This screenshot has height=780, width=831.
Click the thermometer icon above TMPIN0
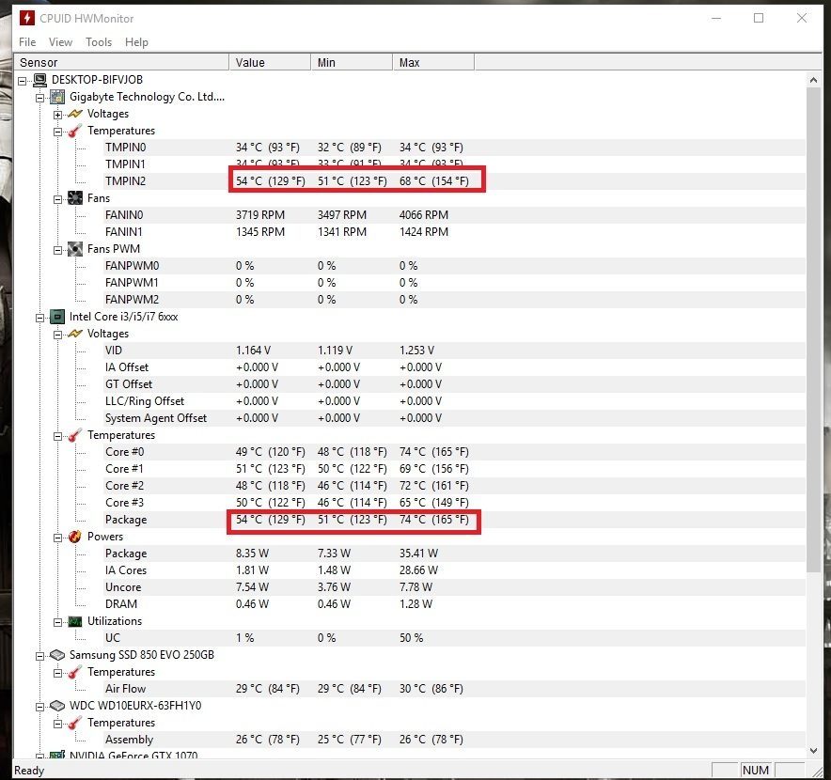75,131
